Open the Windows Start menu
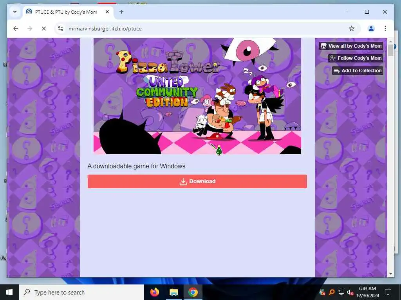 pos(9,292)
